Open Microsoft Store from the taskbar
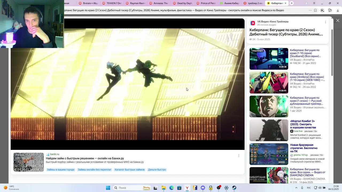Image resolution: width=342 pixels, height=192 pixels. pyautogui.click(x=179, y=188)
